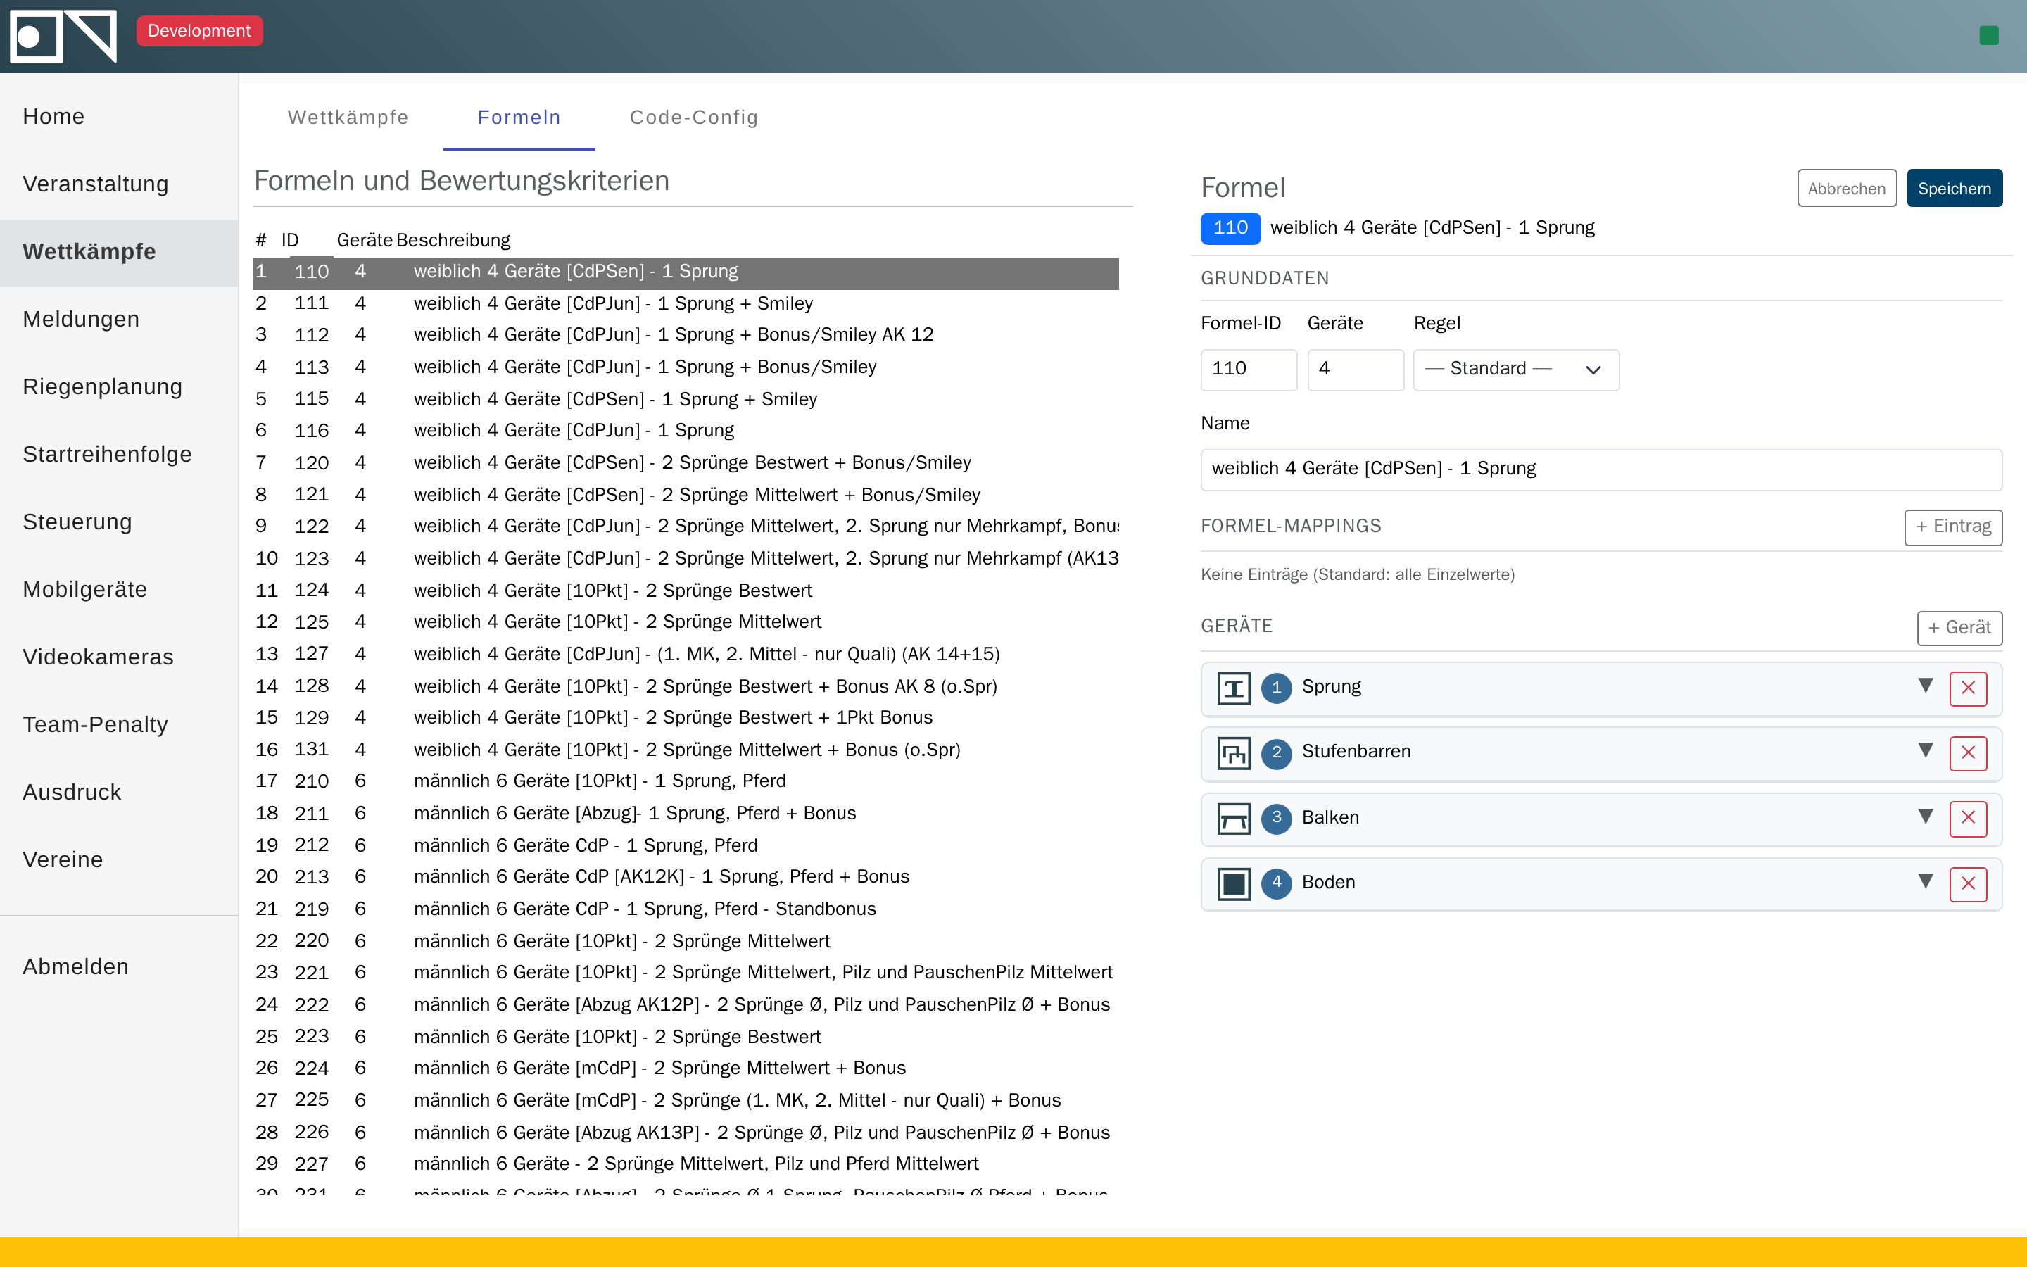Click the Formel-ID input field
2027x1267 pixels.
tap(1248, 370)
